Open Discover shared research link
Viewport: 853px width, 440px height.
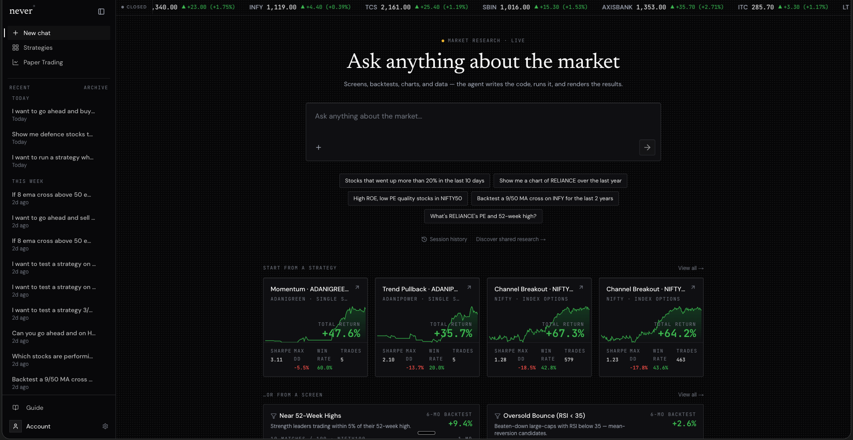coord(511,239)
